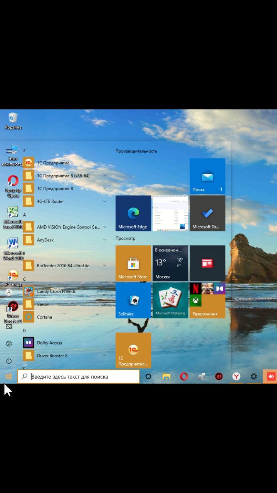Open the Microsoft Store tile
Image resolution: width=277 pixels, height=493 pixels.
point(133,263)
